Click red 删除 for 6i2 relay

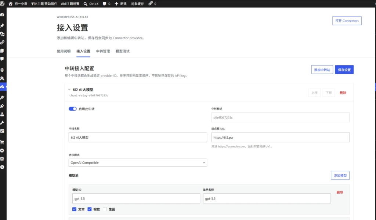click(343, 93)
